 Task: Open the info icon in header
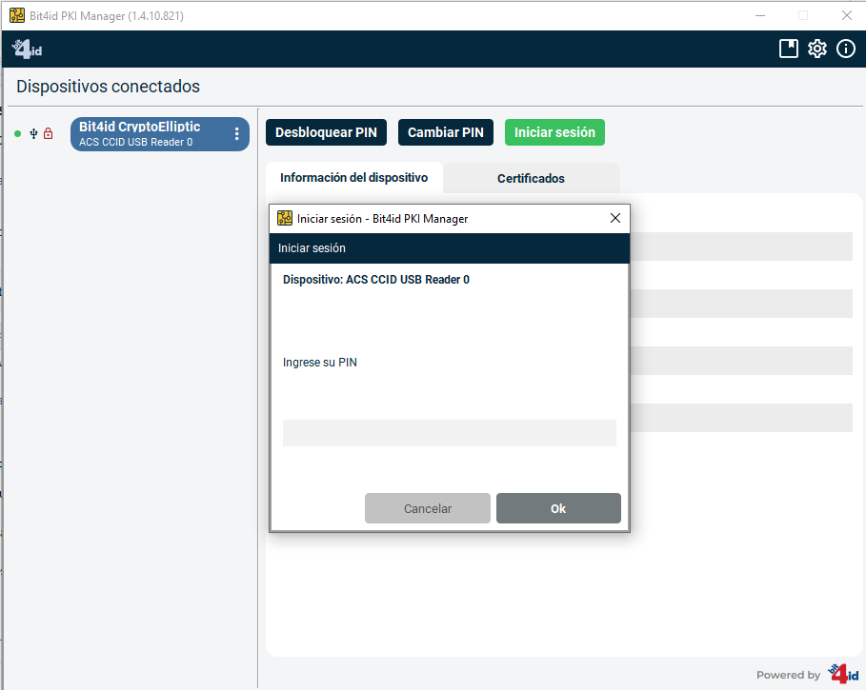(846, 49)
